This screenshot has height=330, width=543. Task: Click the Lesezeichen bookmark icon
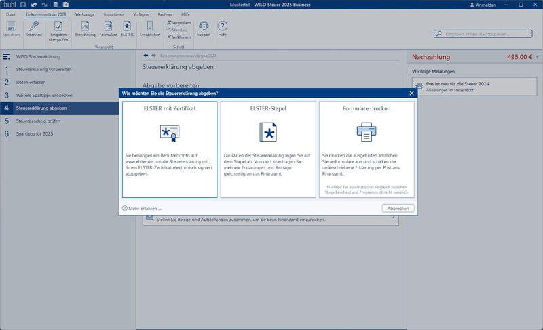150,29
